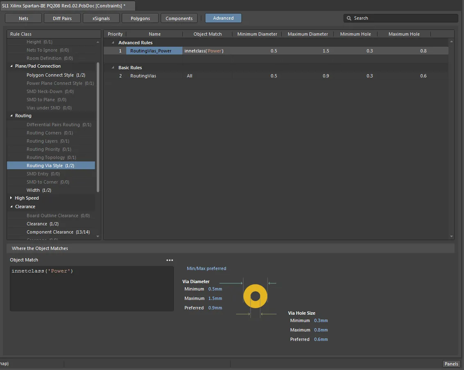This screenshot has width=464, height=370.
Task: Select SMD to Plane rule class
Action: tap(46, 100)
